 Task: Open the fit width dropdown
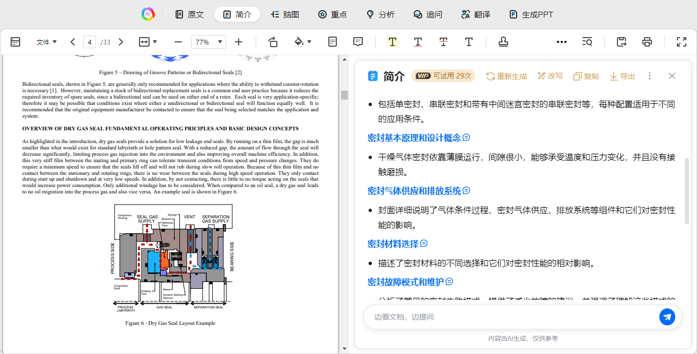(148, 42)
